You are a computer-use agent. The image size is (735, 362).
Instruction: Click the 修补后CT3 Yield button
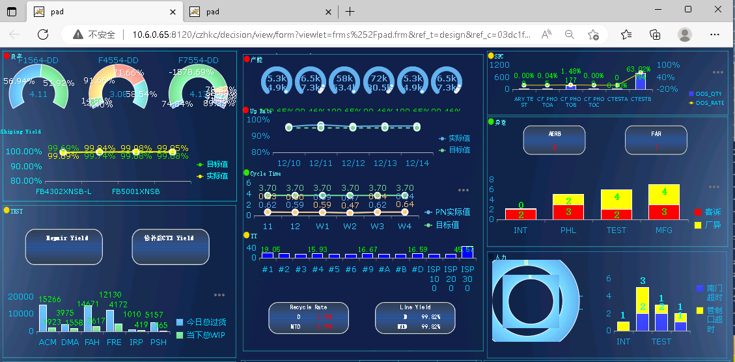pos(171,247)
